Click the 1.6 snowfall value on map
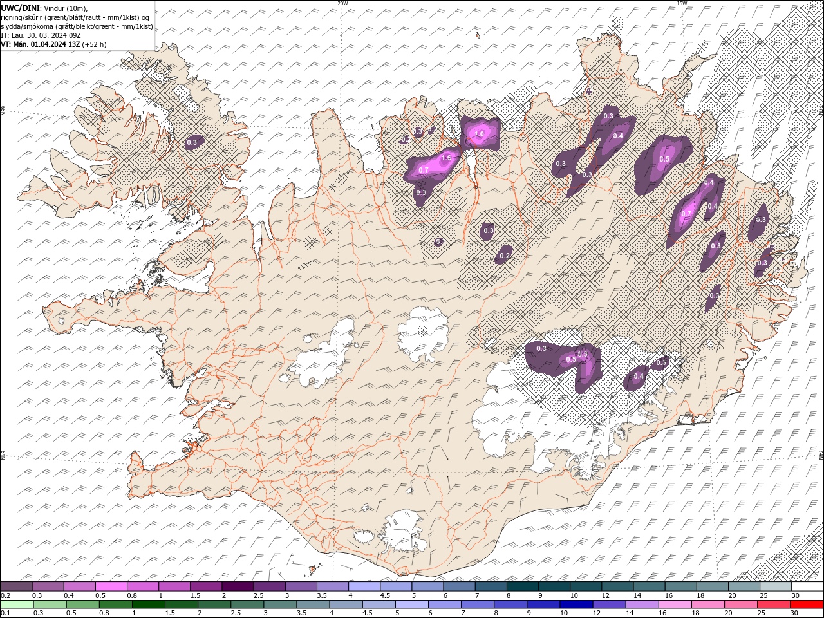 pyautogui.click(x=446, y=158)
